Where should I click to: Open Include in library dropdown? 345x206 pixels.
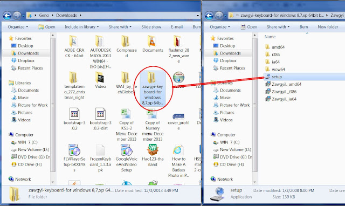coord(81,27)
